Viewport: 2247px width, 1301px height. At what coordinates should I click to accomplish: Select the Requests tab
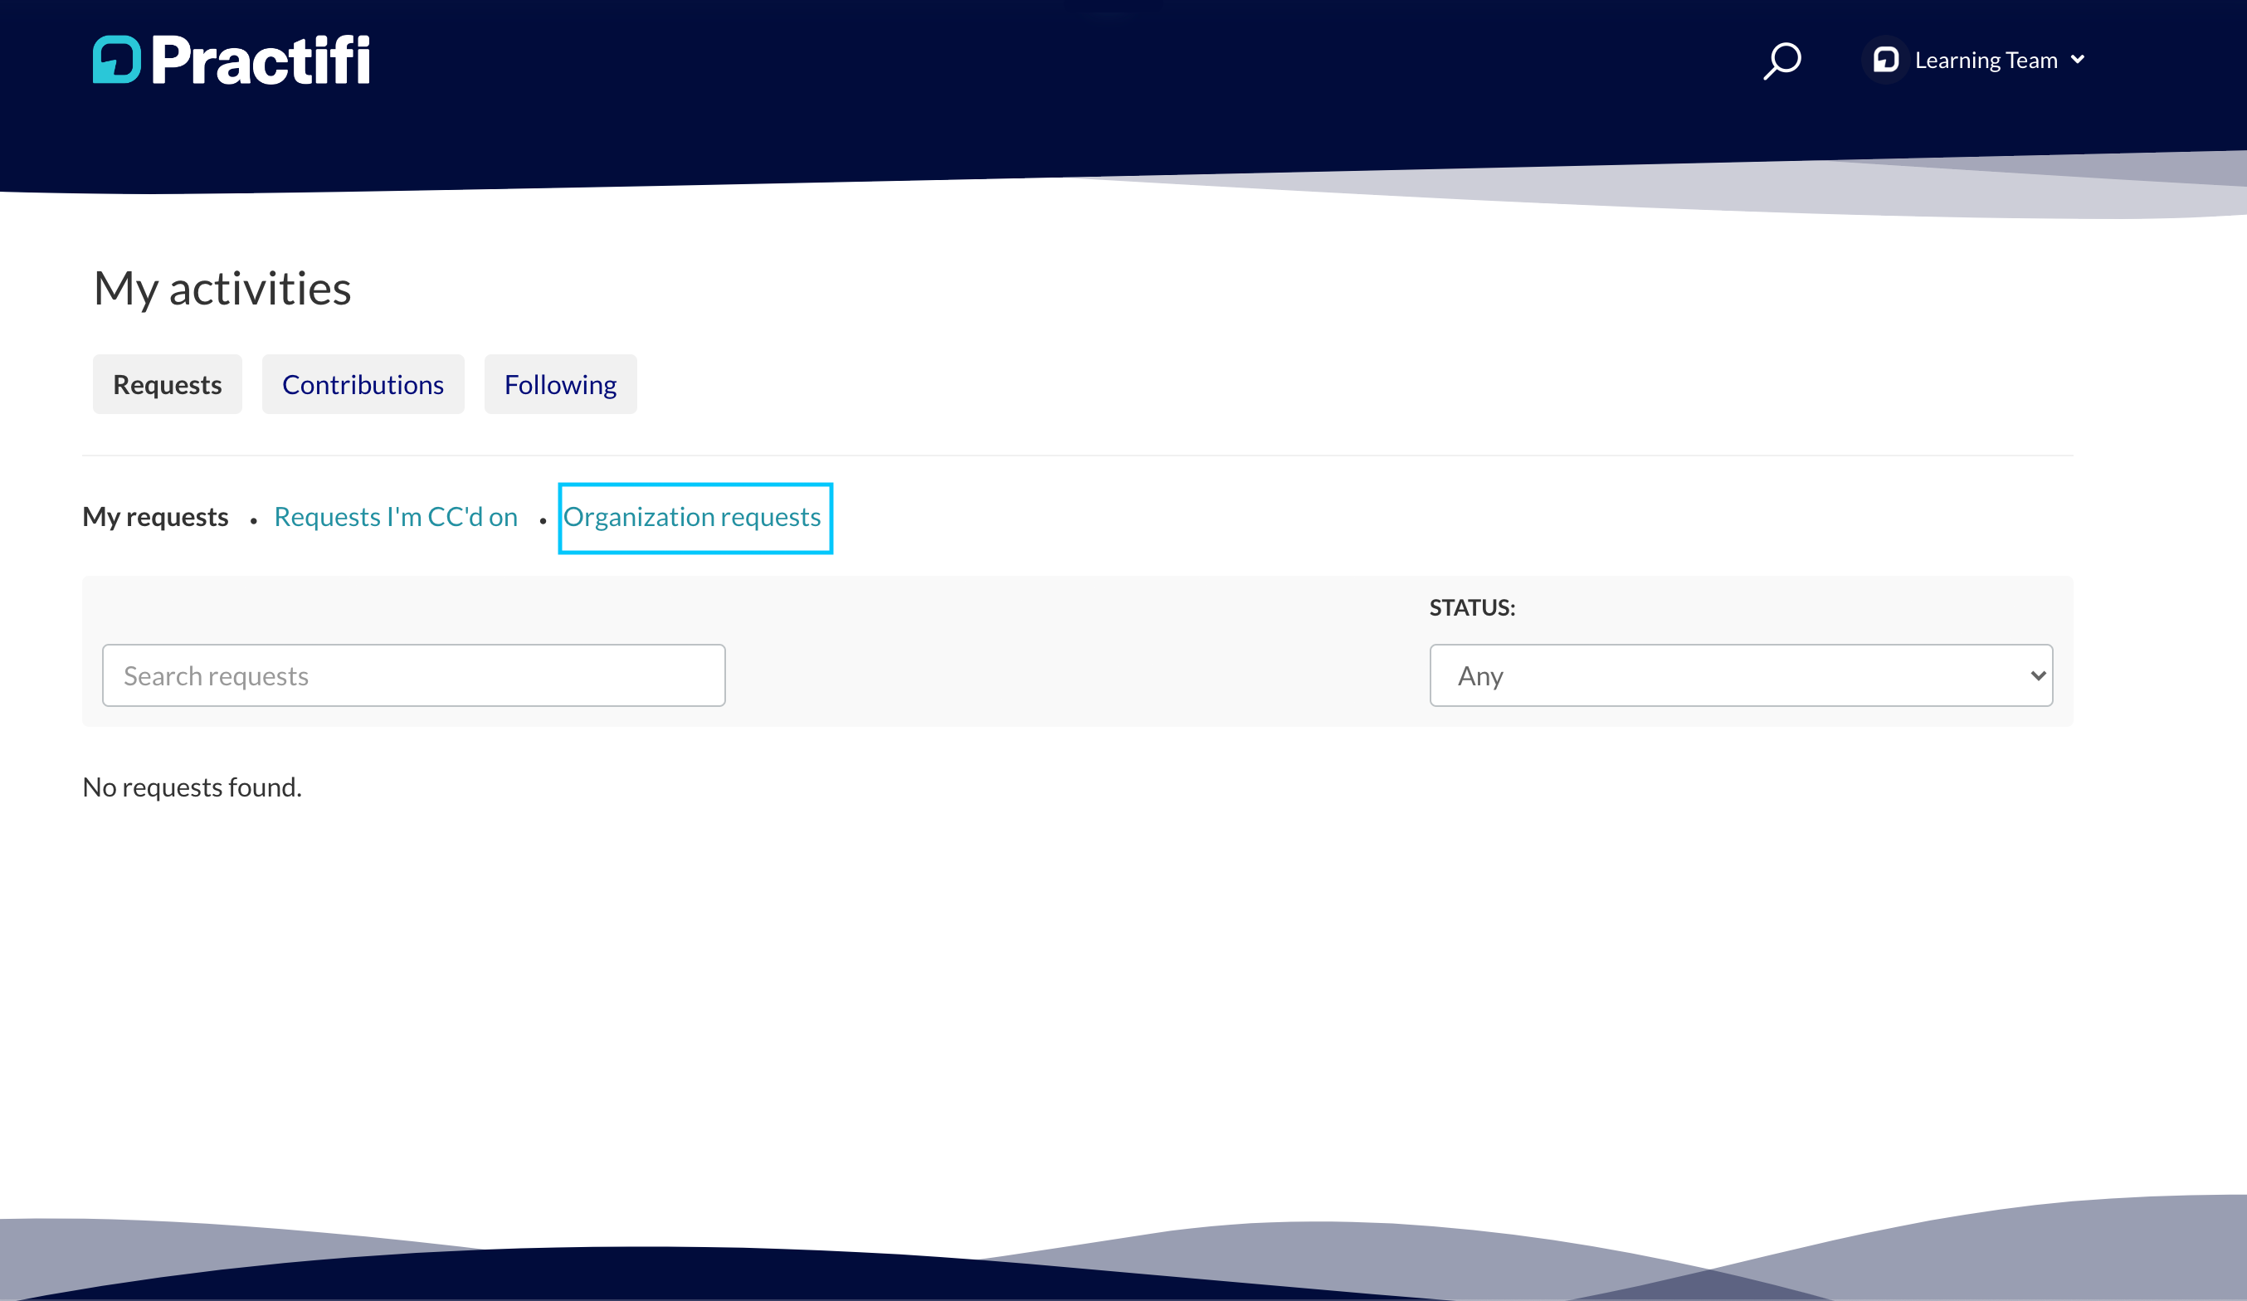[x=168, y=384]
